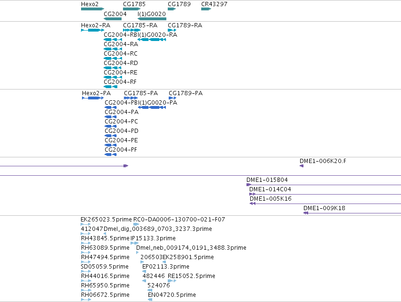
Task: Select the Hexo2 gene glyph
Action: click(92, 9)
